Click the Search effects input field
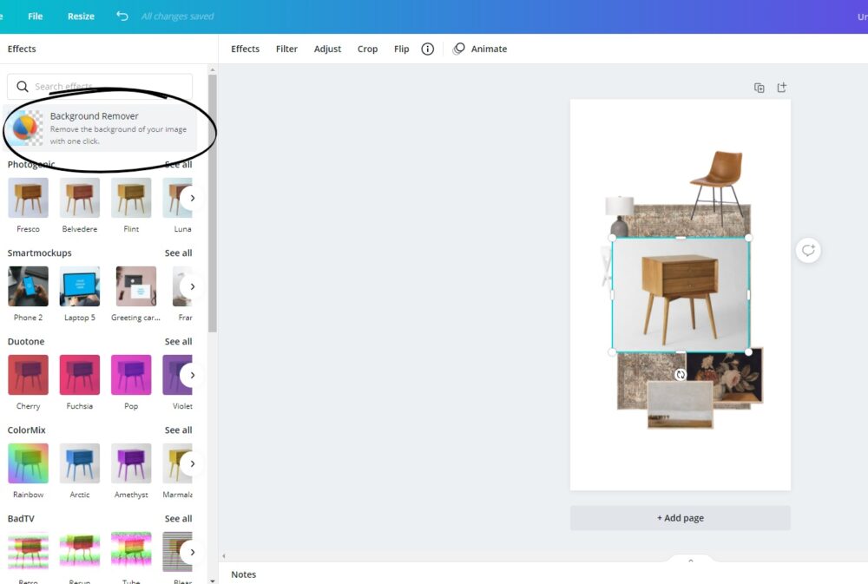This screenshot has height=584, width=868. [x=100, y=87]
